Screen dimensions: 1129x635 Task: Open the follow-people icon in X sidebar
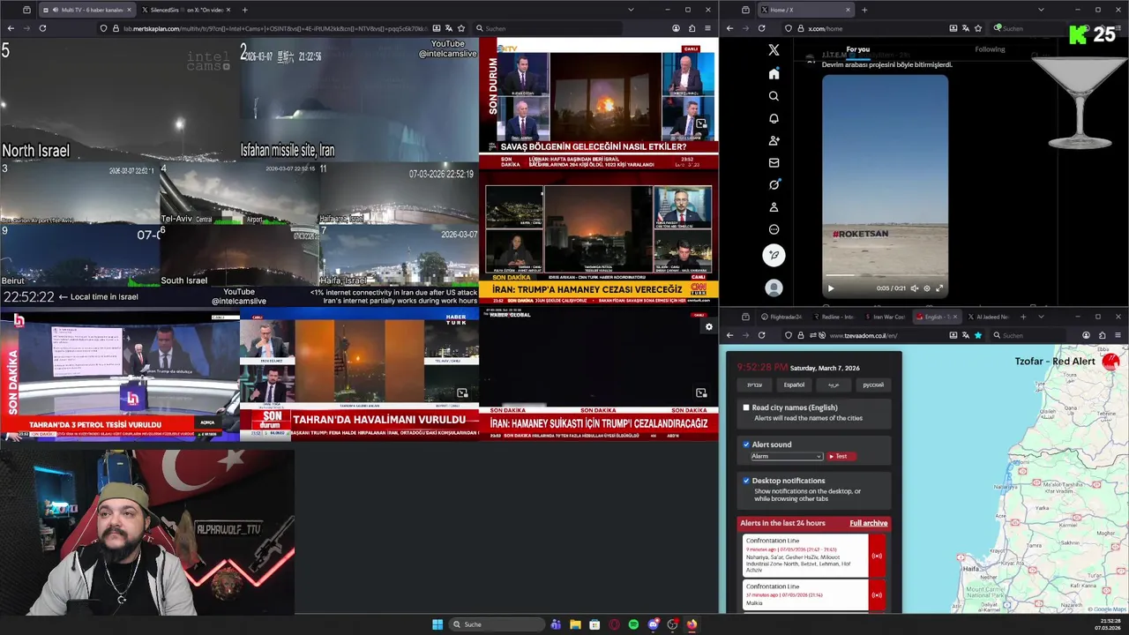774,140
